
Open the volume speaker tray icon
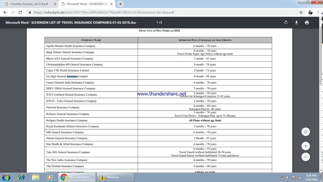(288, 177)
